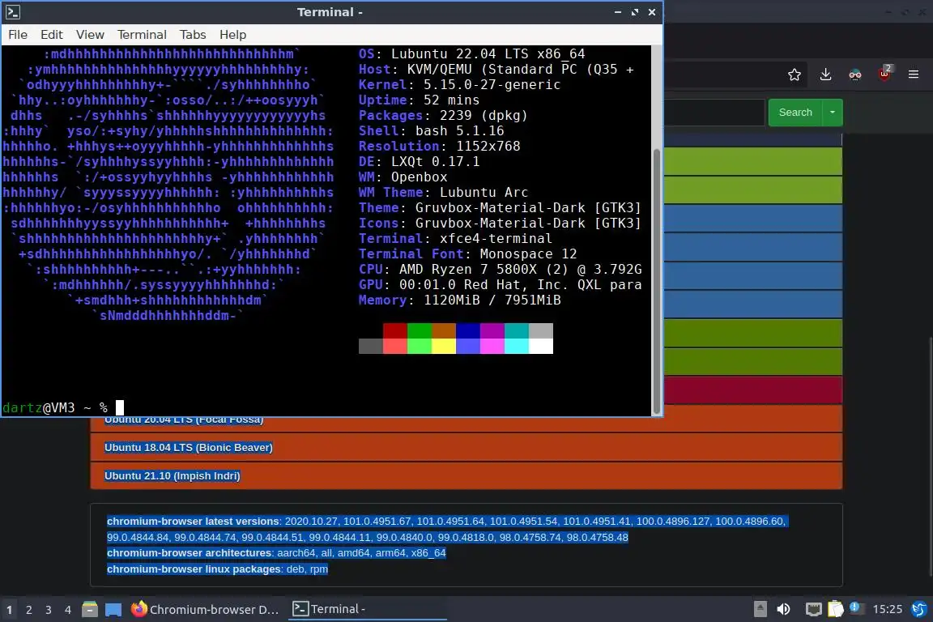Click the 'chromium-browser architectures' text
The width and height of the screenshot is (933, 622).
[x=190, y=553]
